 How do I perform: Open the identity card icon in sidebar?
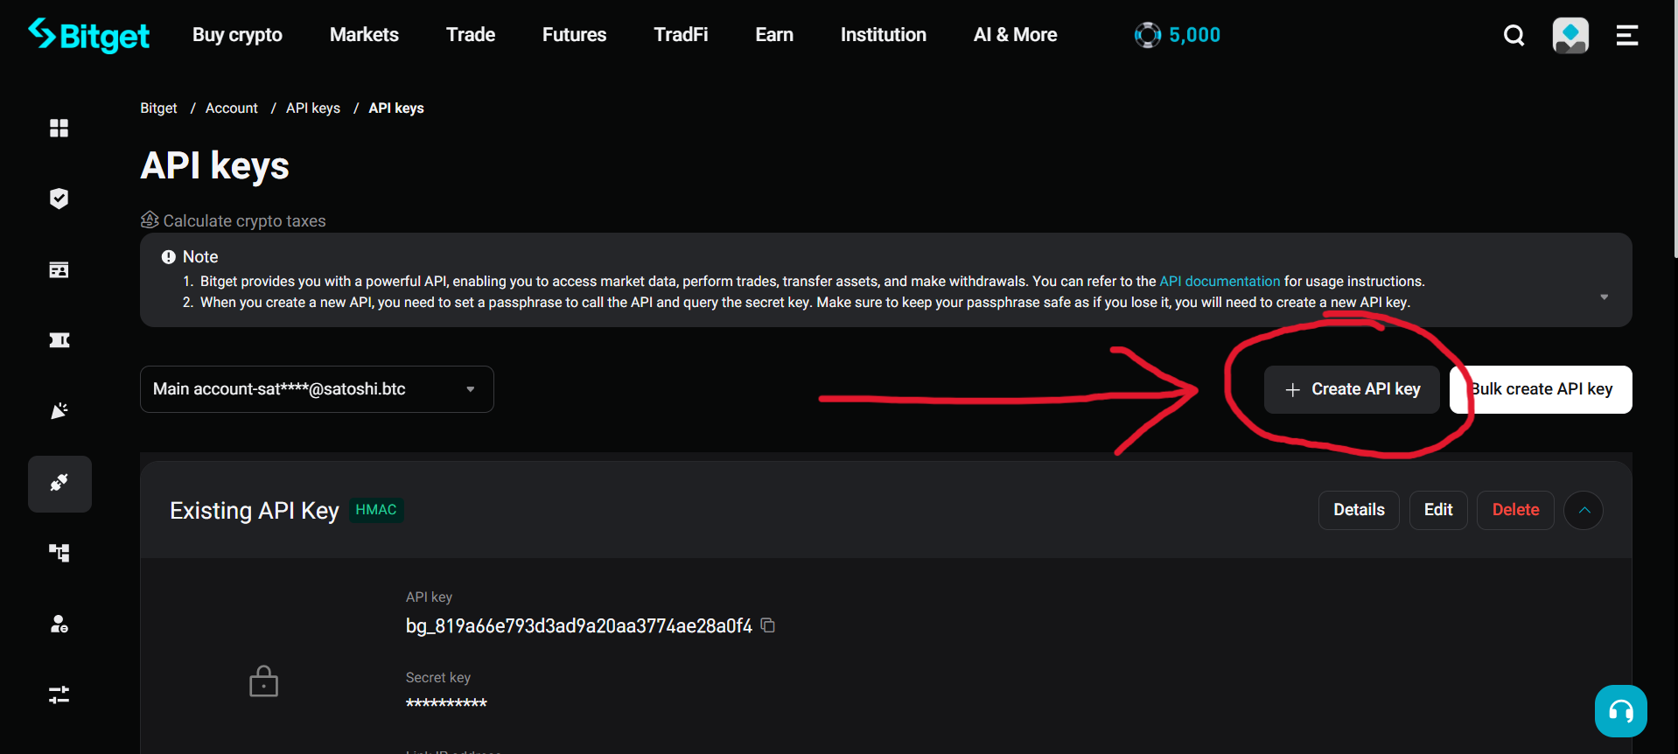click(x=59, y=269)
